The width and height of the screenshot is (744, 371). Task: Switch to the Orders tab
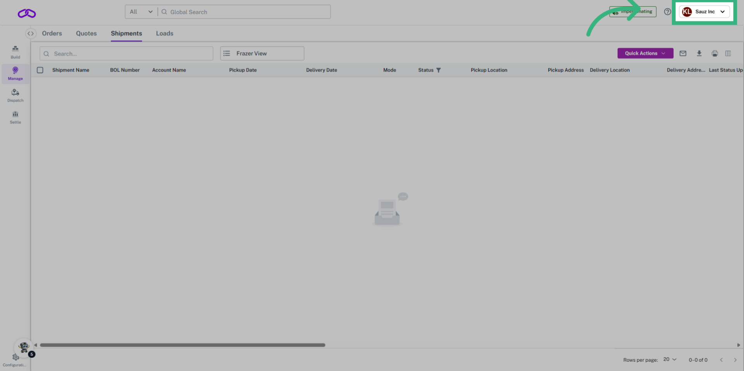click(x=52, y=33)
